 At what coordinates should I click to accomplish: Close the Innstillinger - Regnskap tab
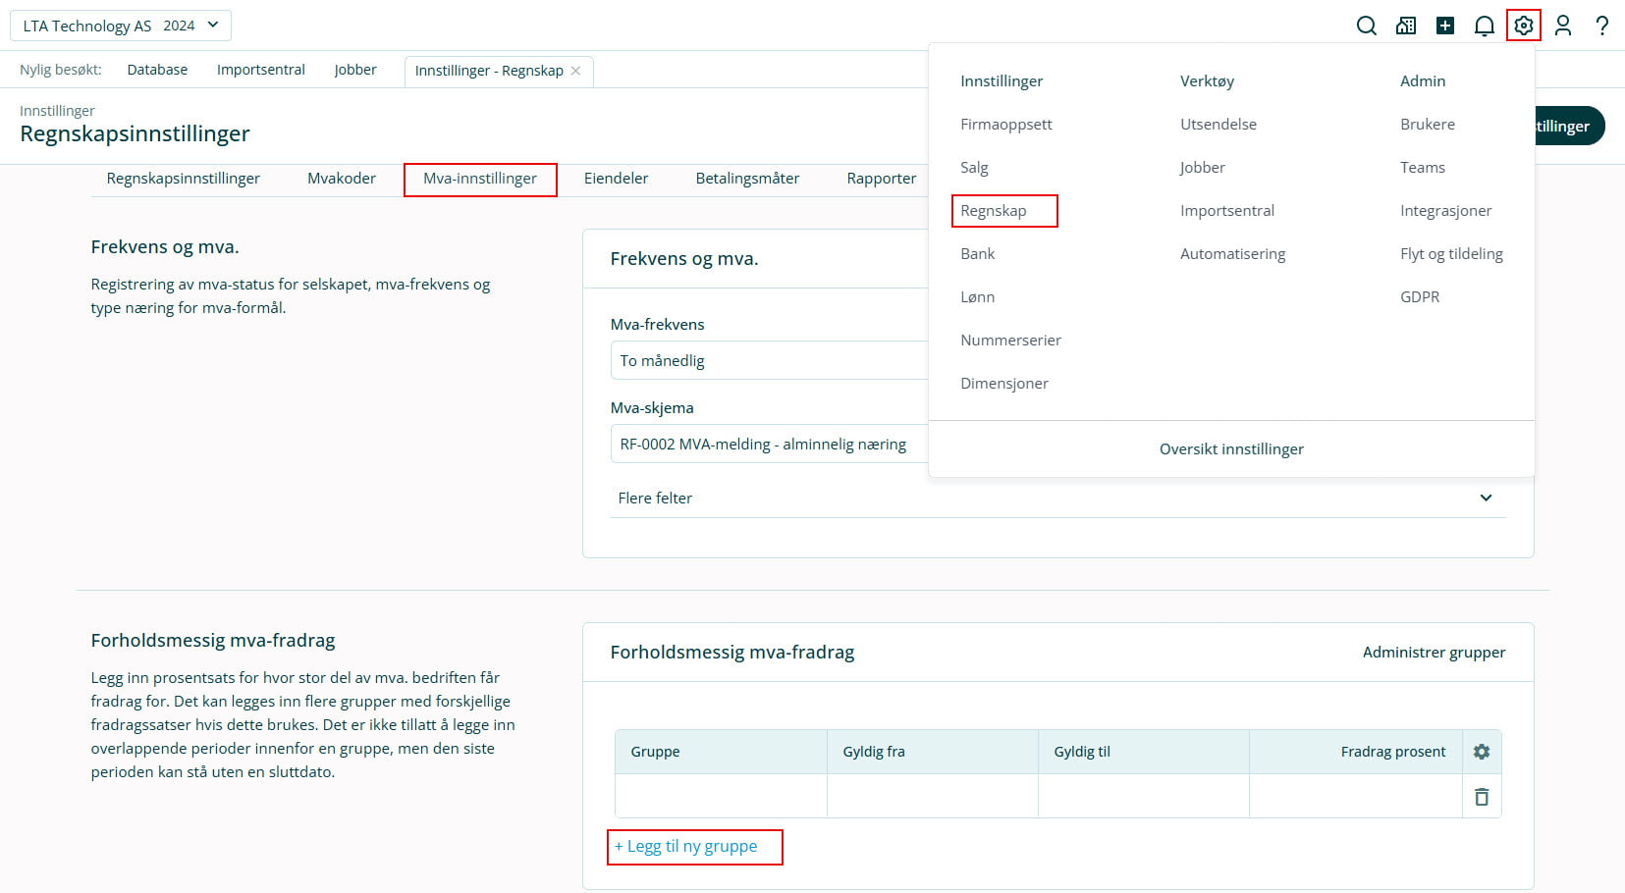coord(576,71)
